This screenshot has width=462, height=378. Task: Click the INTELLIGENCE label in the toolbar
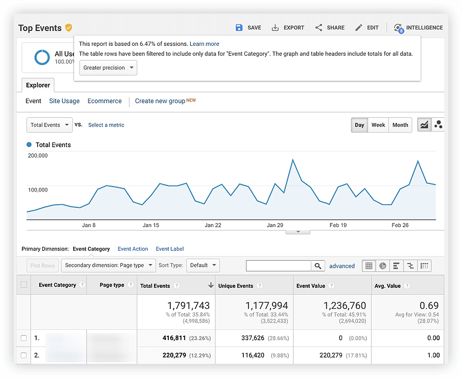pyautogui.click(x=424, y=28)
